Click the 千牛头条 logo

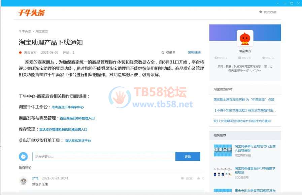(31, 13)
